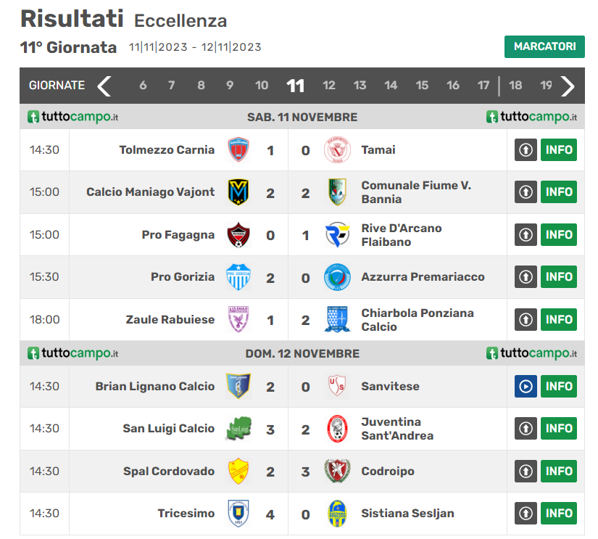
Task: Jump to giornata 18
Action: click(515, 86)
